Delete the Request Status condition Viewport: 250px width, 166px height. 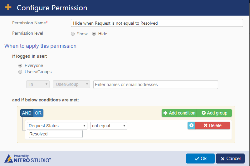[x=212, y=125]
